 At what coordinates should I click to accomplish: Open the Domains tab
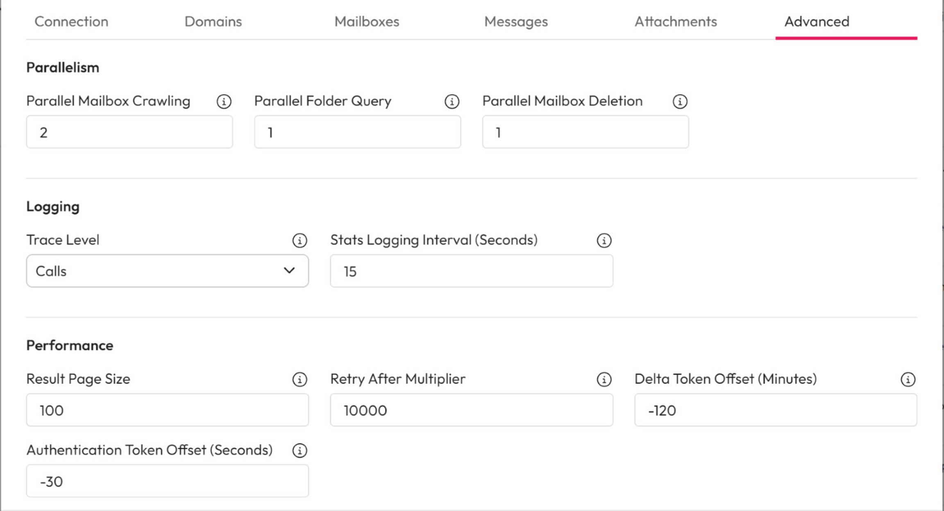coord(213,22)
